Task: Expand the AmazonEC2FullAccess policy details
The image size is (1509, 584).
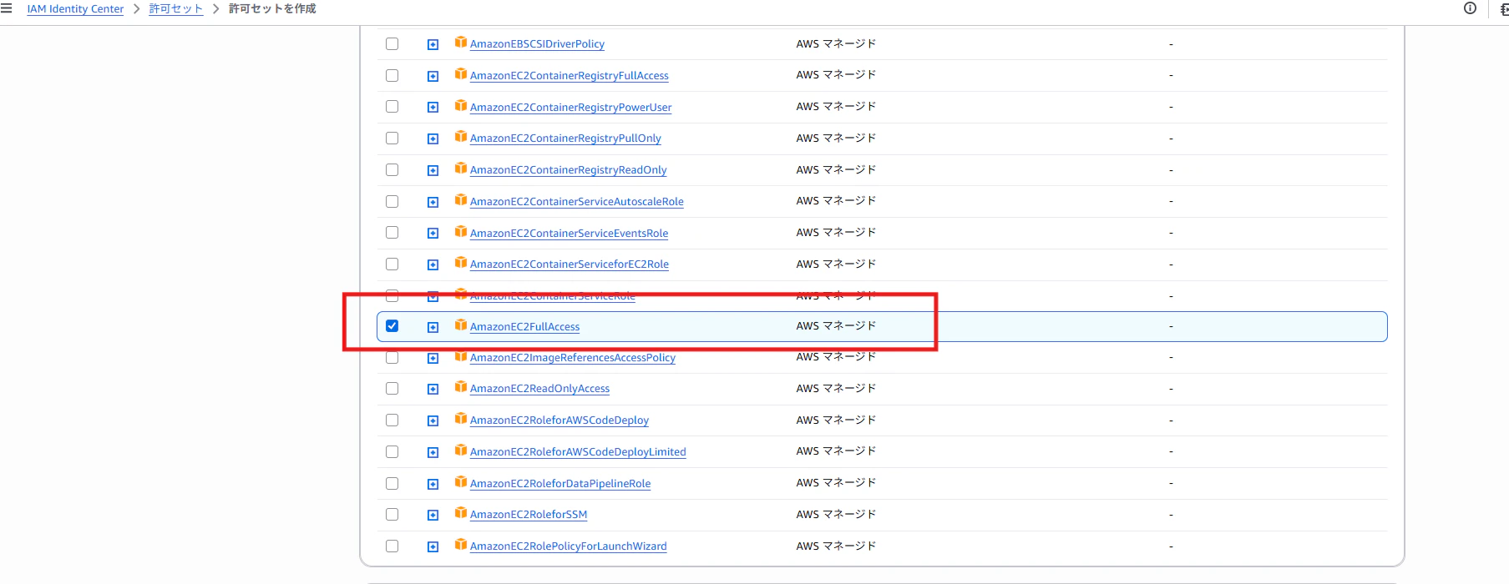Action: pos(433,327)
